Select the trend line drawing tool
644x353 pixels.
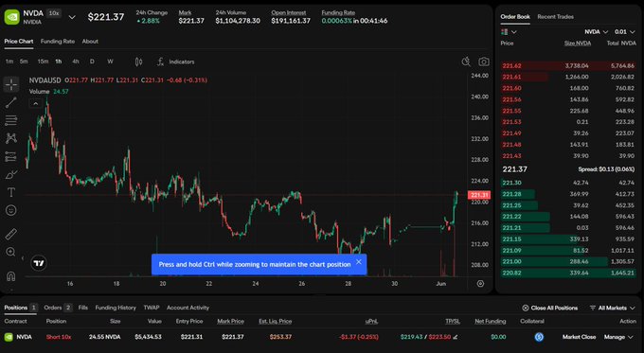[11, 102]
